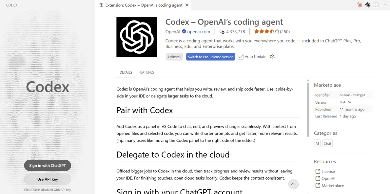Uncheck the Auto Update checkbox
390x194 pixels.
tap(241, 57)
